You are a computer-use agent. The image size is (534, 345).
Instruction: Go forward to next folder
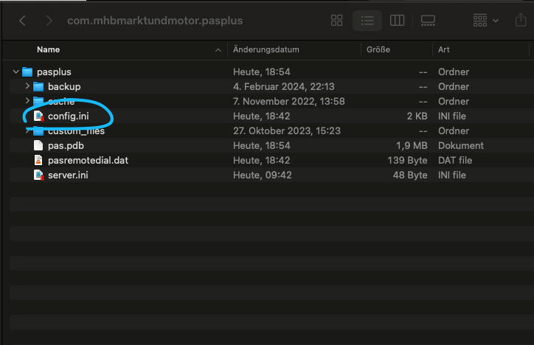point(49,21)
